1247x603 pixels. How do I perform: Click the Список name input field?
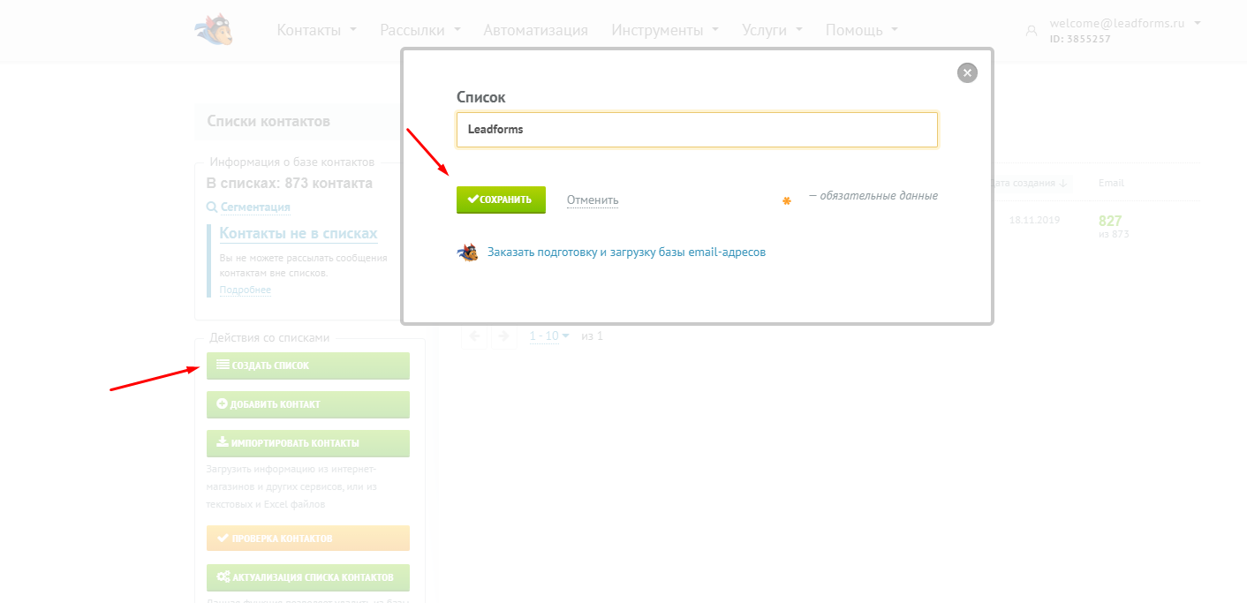[x=697, y=129]
